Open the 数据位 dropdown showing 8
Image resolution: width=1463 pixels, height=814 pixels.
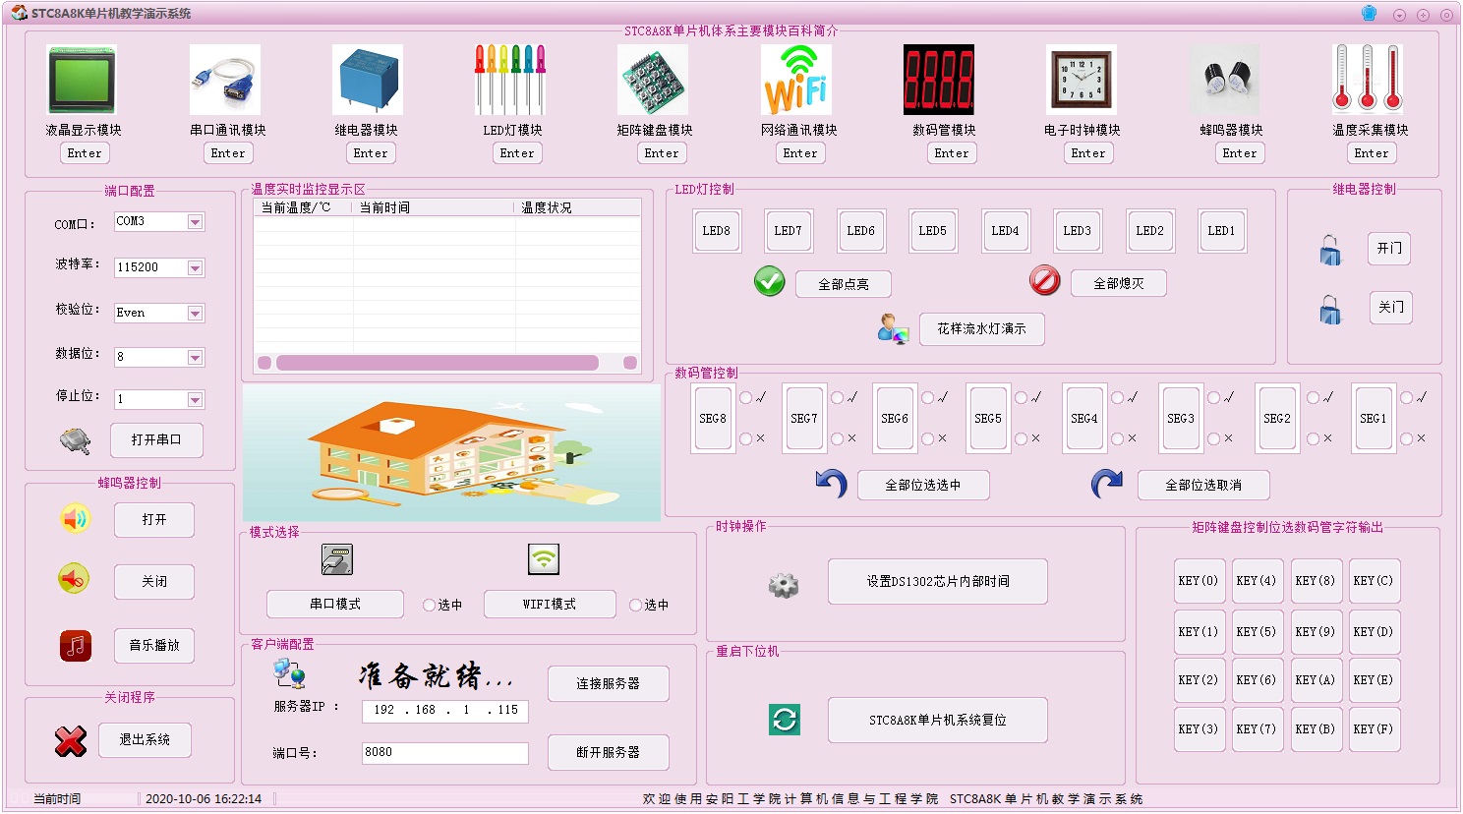coord(196,357)
